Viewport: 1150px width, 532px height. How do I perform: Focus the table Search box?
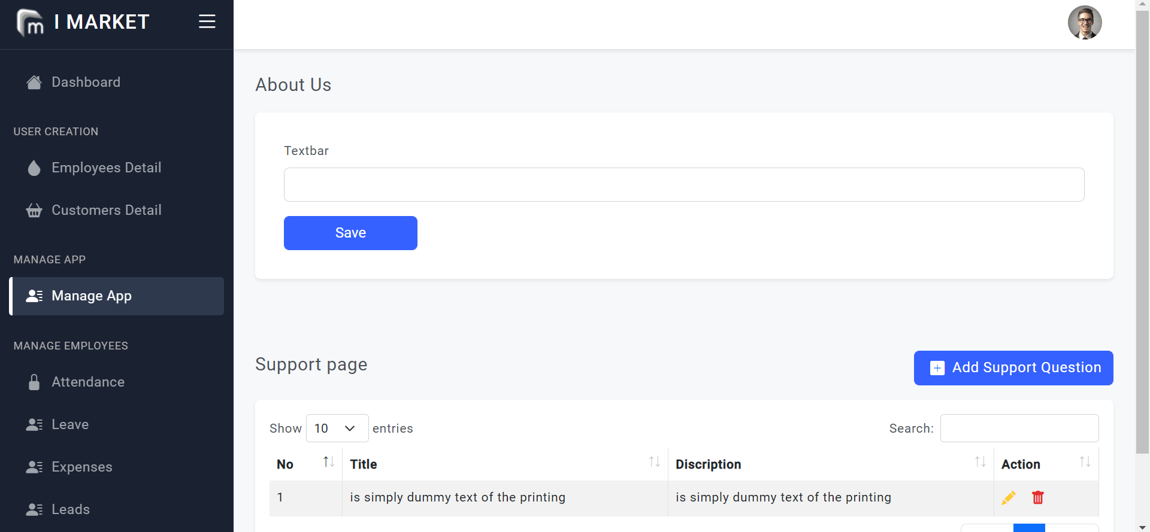coord(1019,428)
